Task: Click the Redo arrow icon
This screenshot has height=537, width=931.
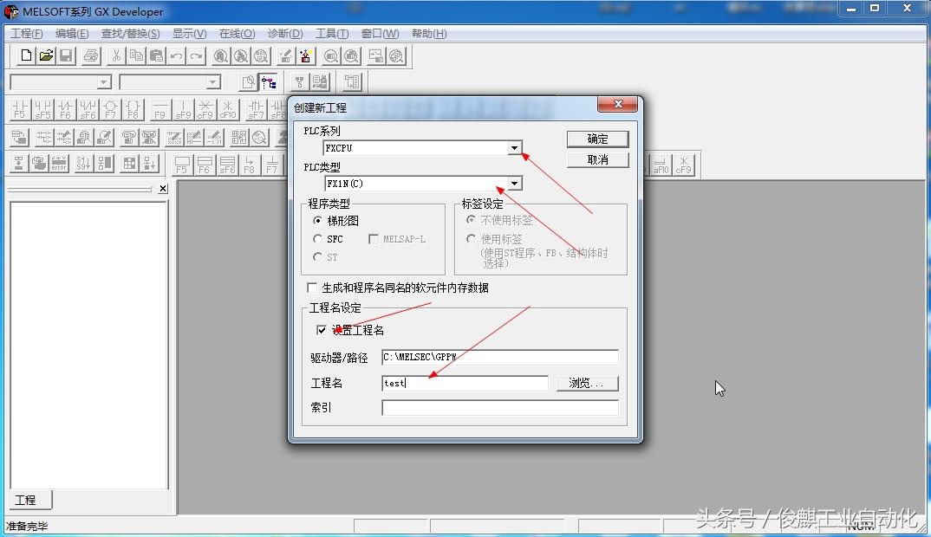Action: (x=197, y=55)
